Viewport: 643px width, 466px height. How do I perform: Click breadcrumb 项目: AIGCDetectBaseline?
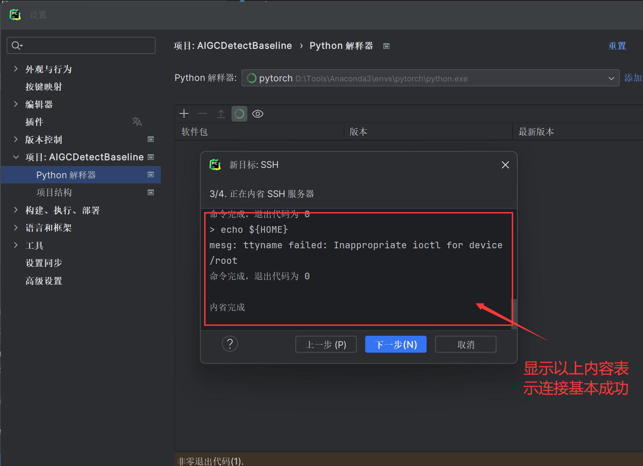tap(233, 46)
